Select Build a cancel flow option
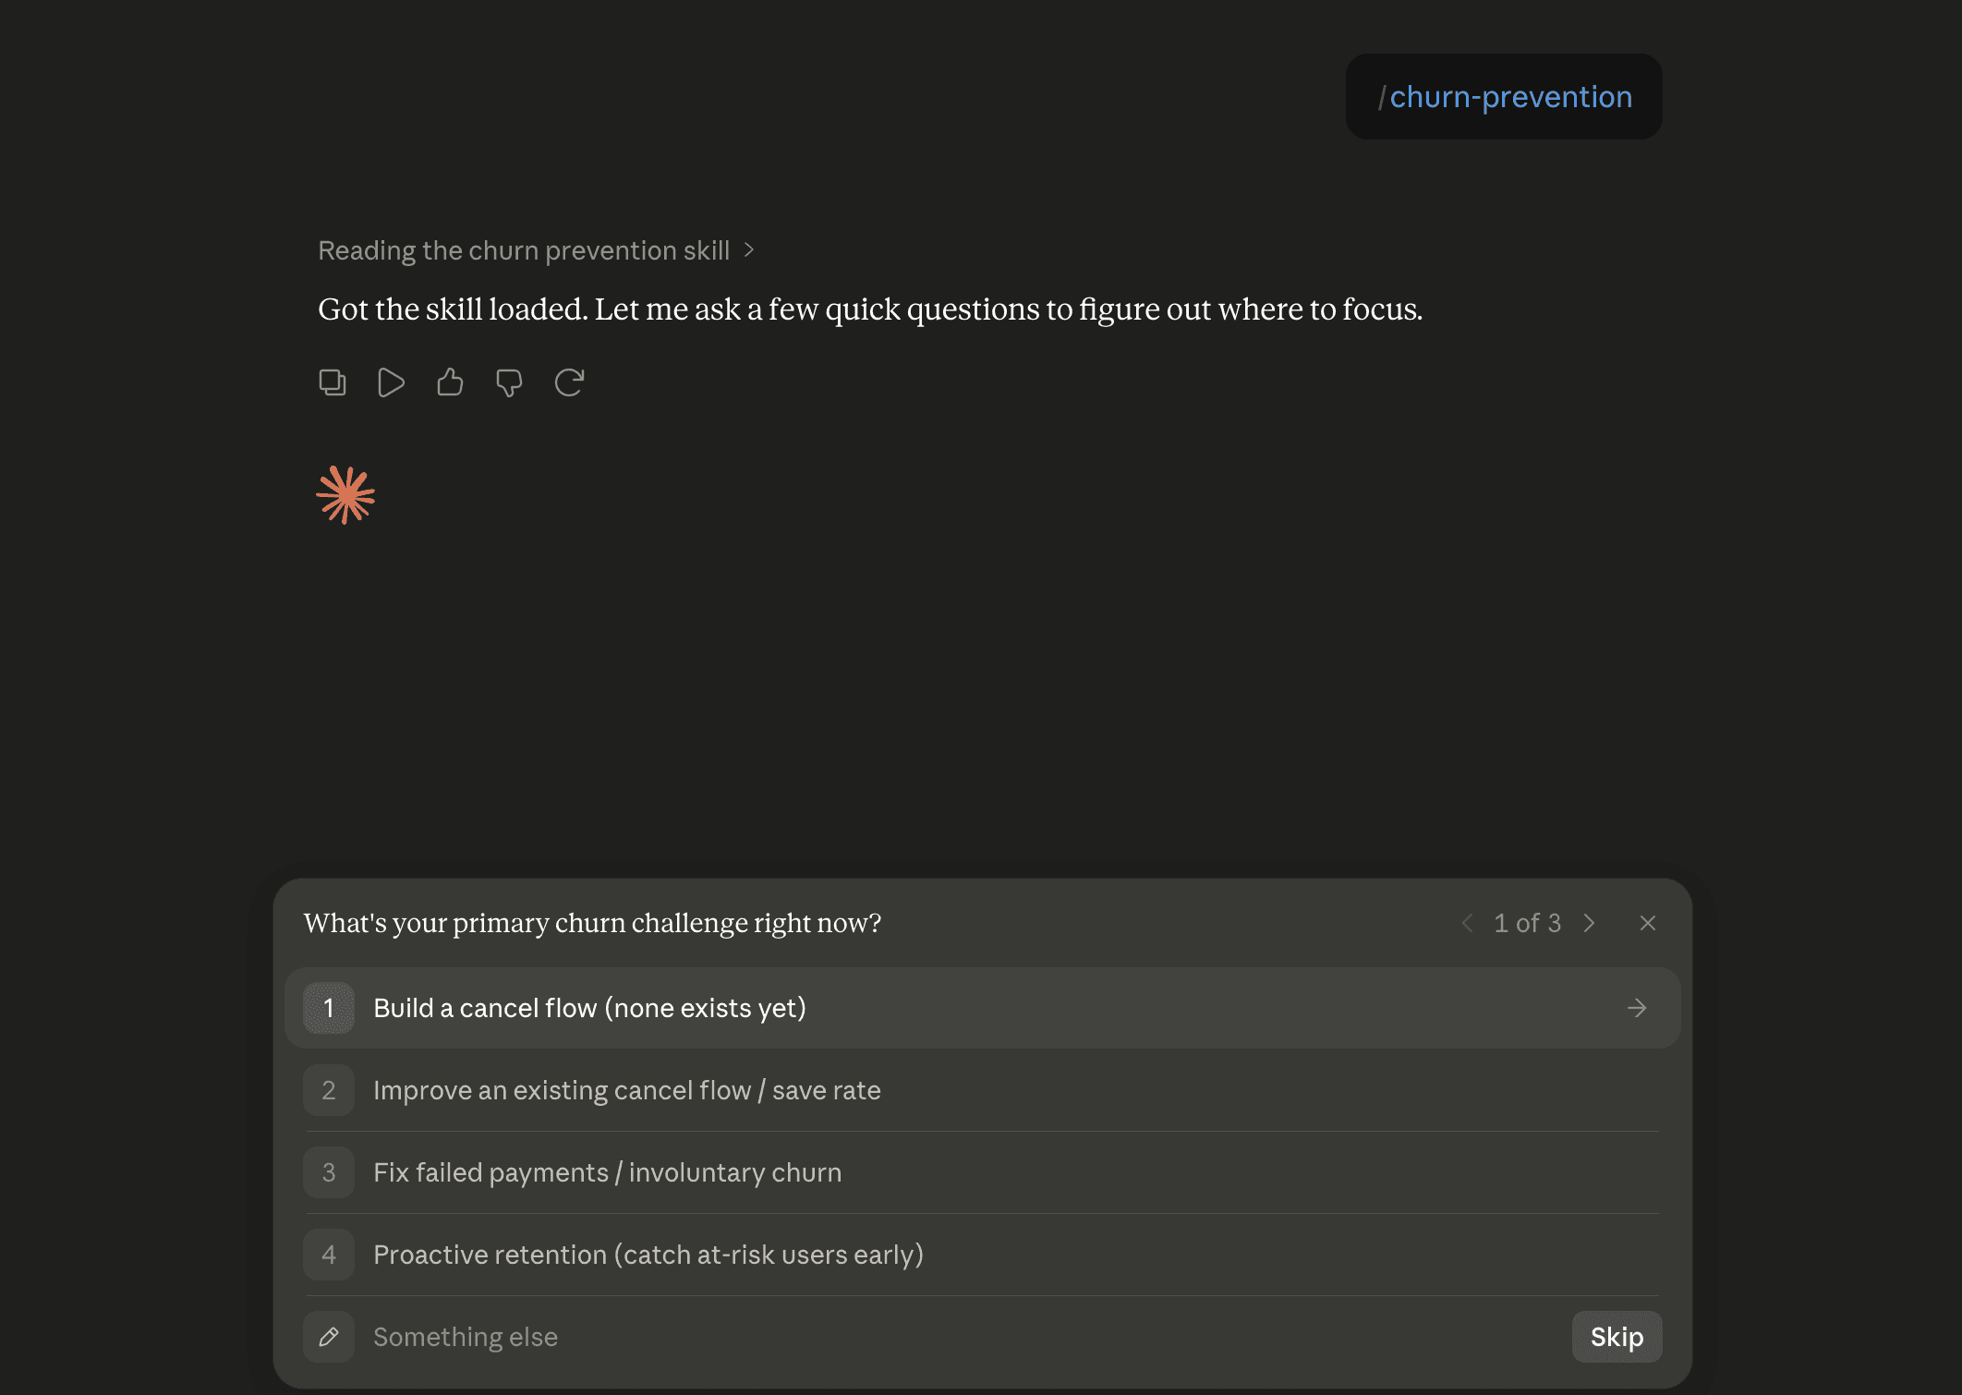 (x=982, y=1008)
